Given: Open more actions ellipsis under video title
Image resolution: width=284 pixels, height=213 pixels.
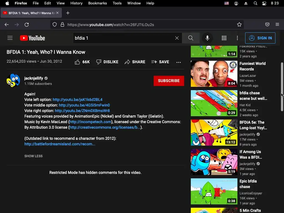Looking at the screenshot, I should tap(179, 62).
